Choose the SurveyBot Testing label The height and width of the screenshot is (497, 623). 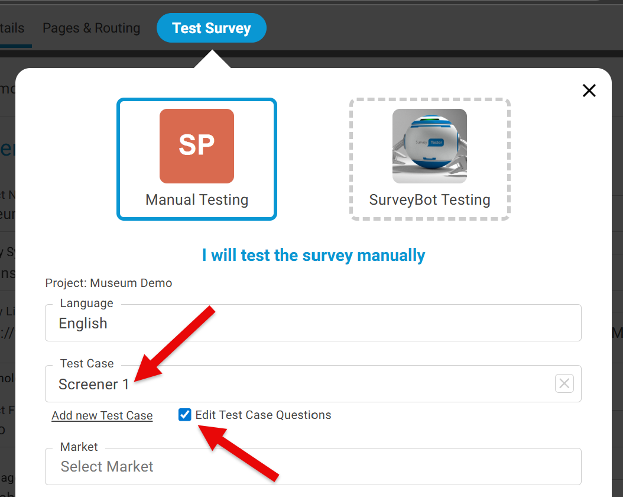(x=430, y=199)
